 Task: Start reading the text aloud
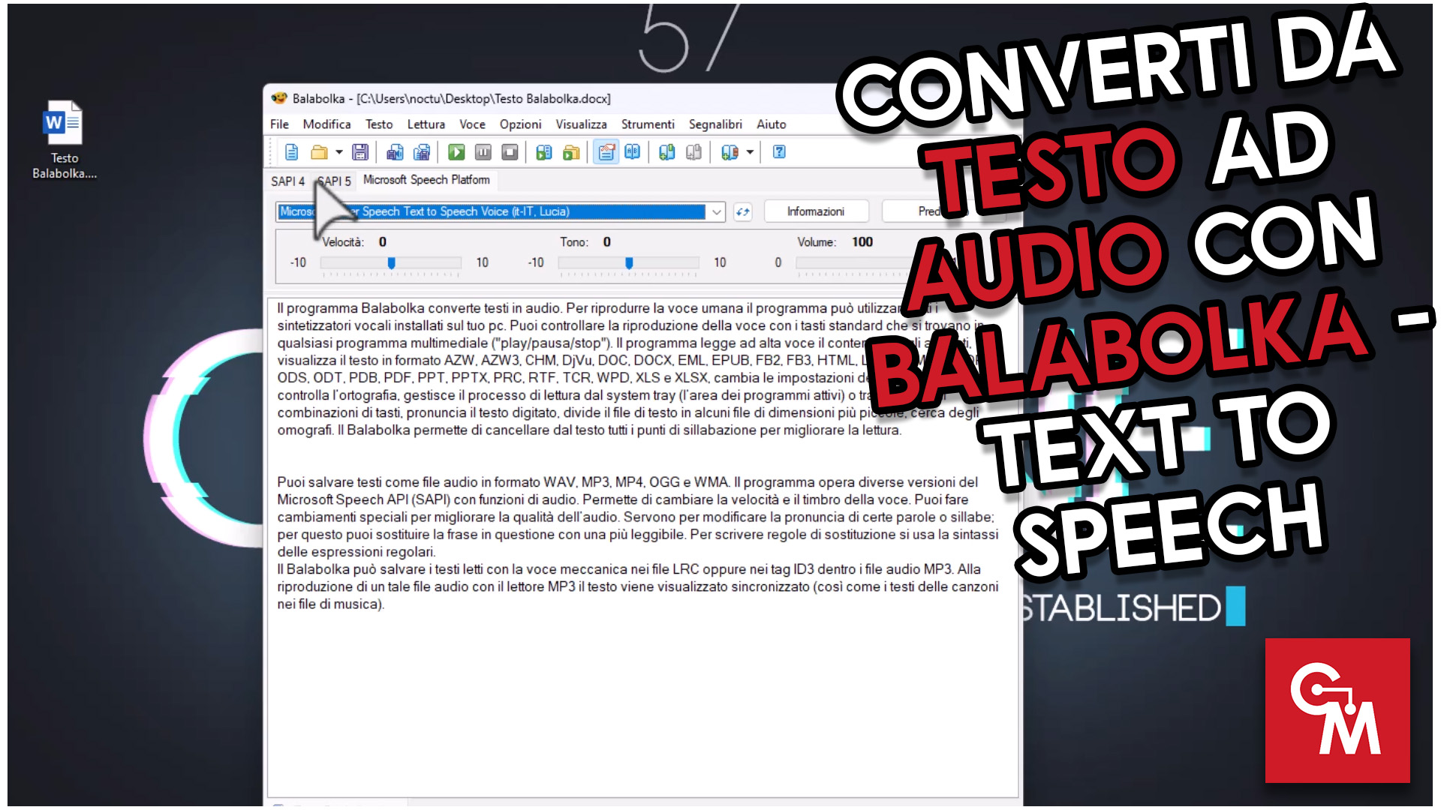456,152
